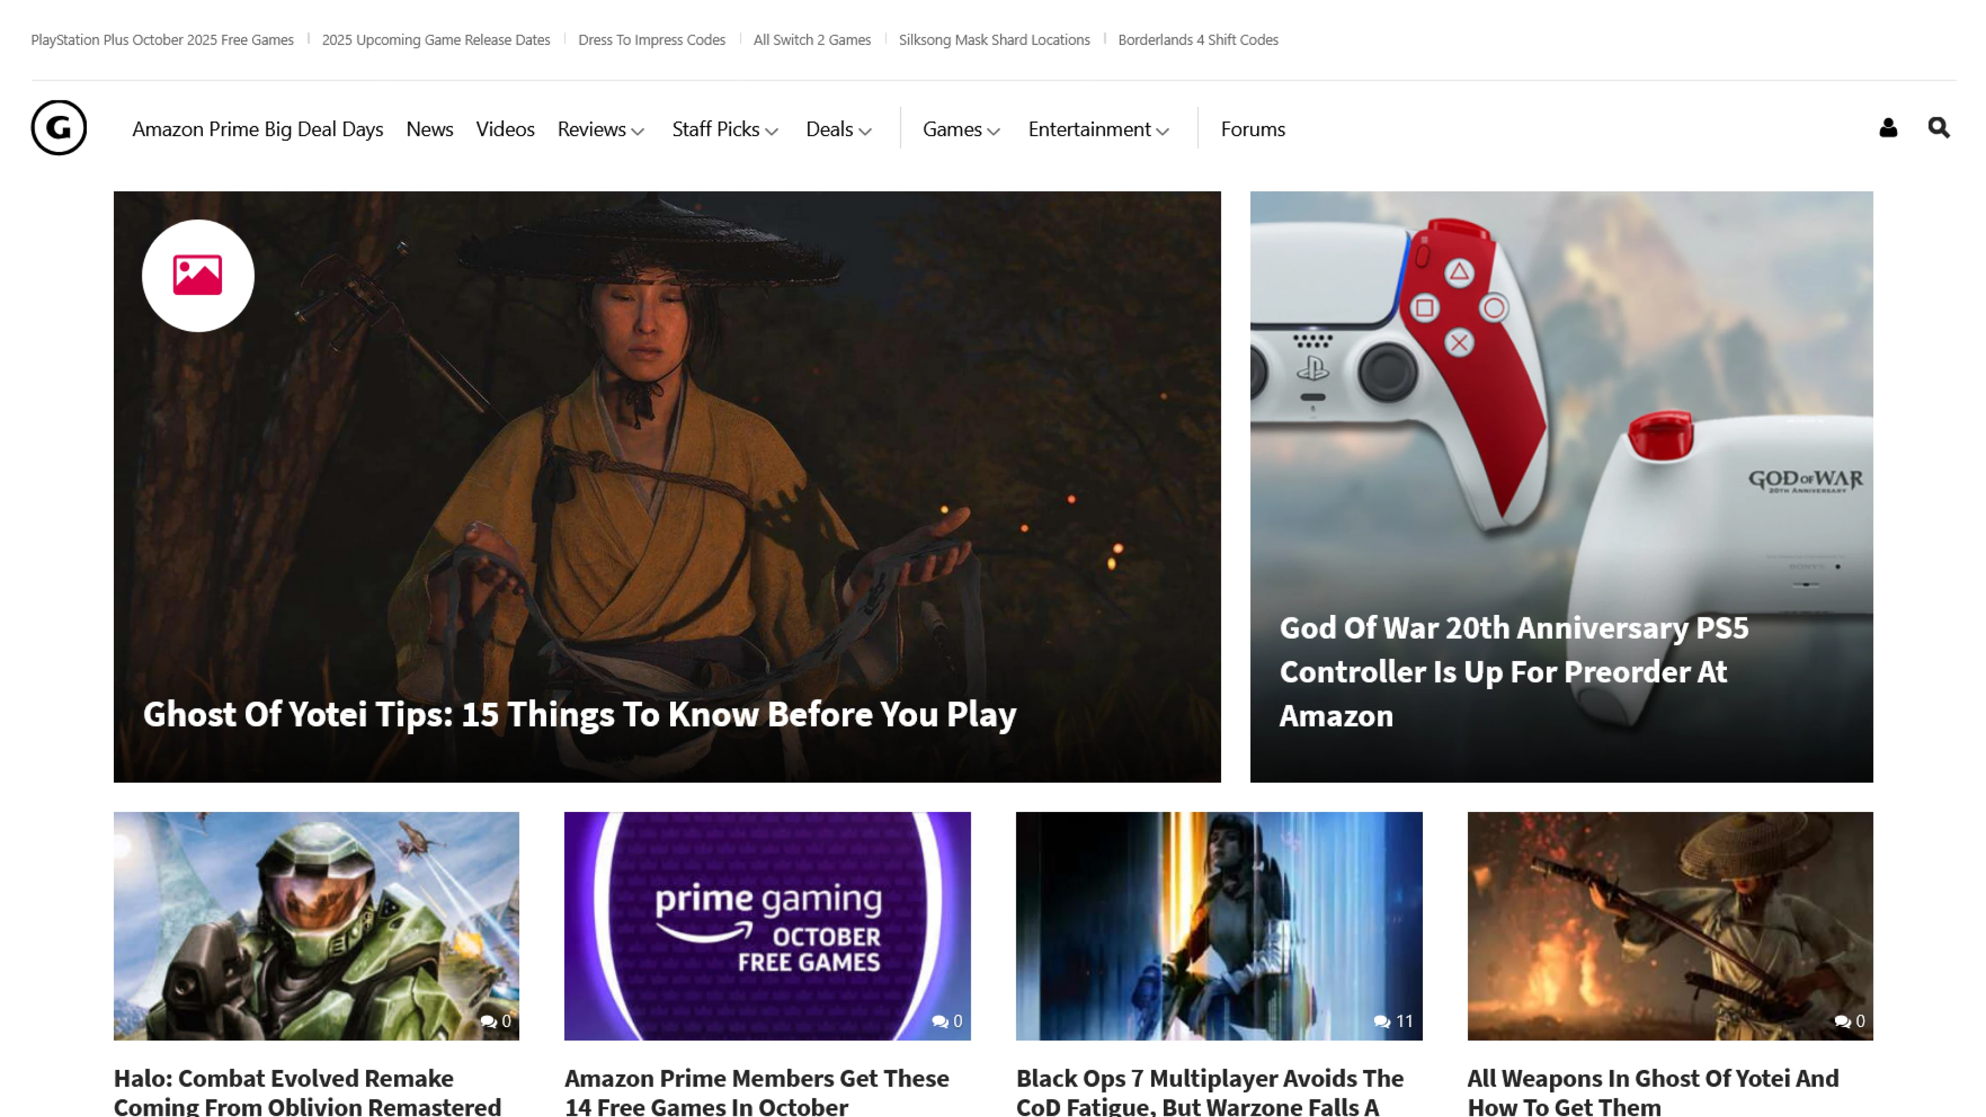
Task: Go to the News section
Action: click(x=429, y=129)
